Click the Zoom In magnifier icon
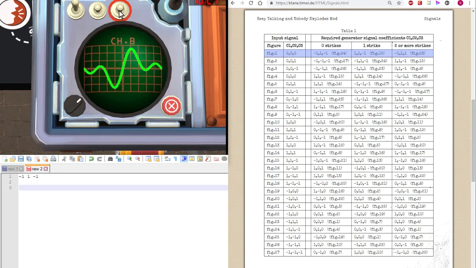Viewport: 476px width, 268px height. pos(129,159)
